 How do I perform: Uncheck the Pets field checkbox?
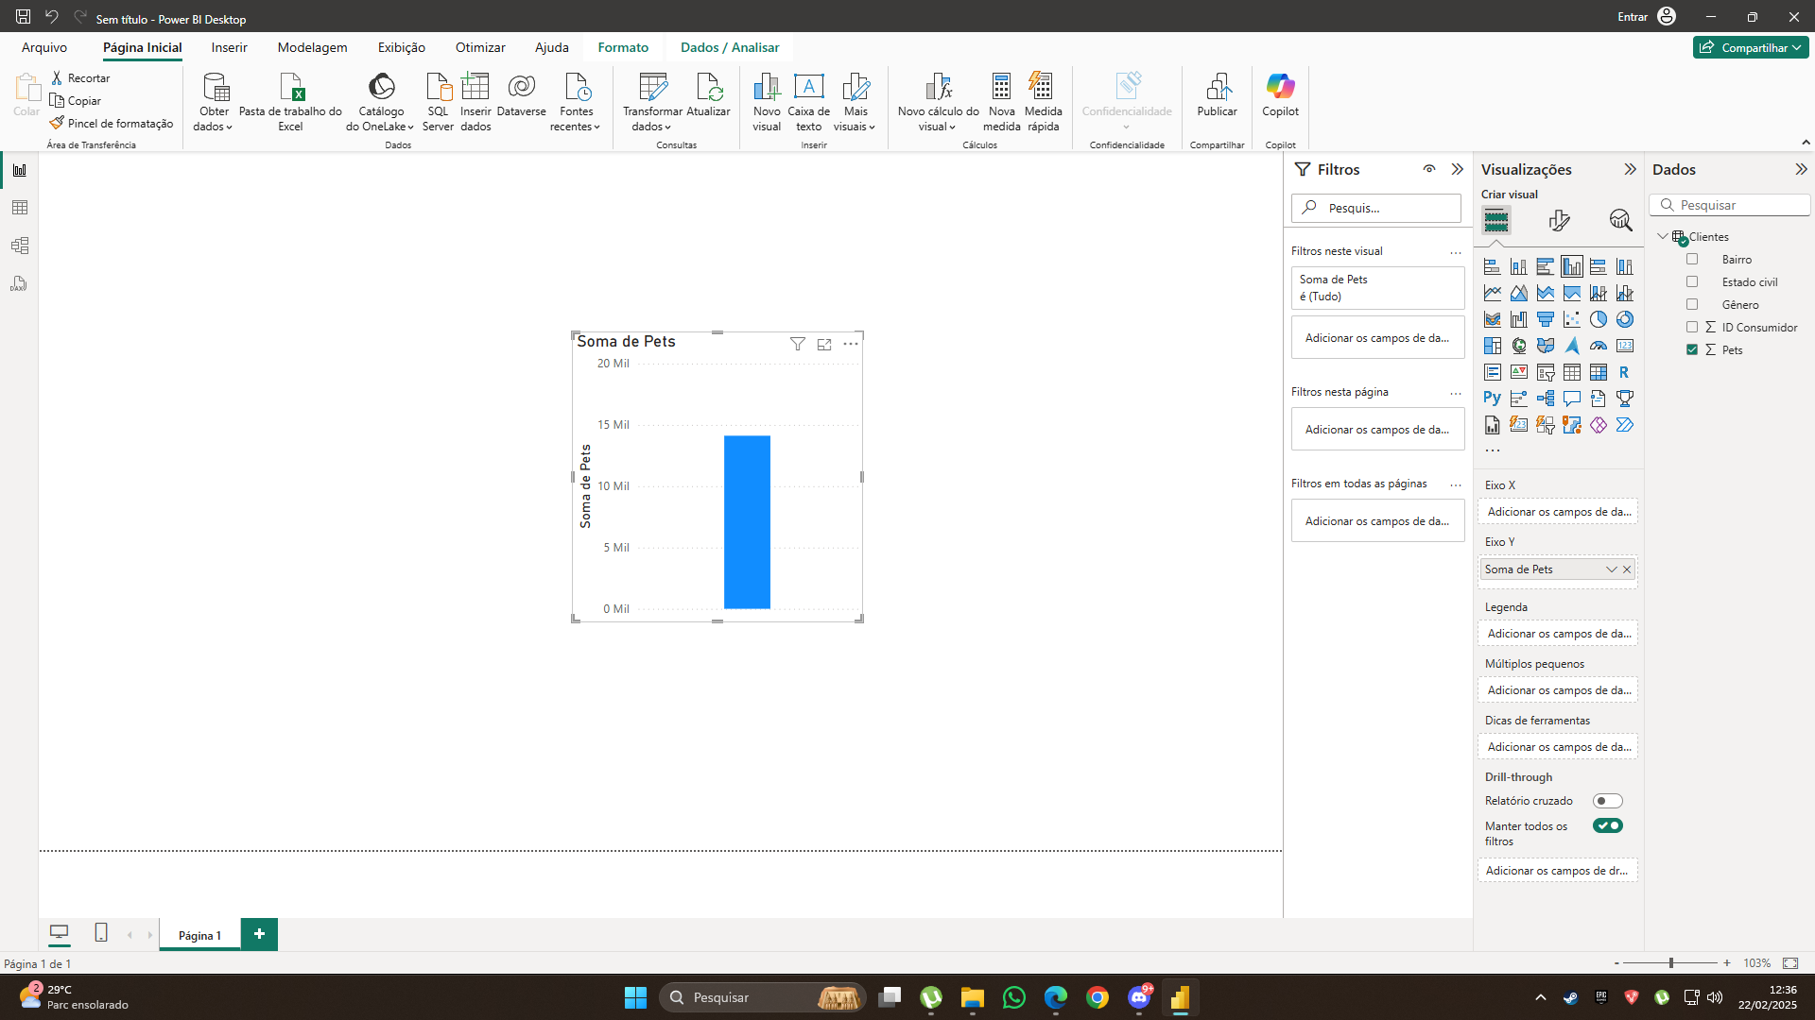click(x=1692, y=349)
